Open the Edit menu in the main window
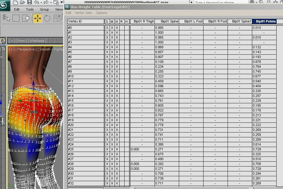Image resolution: width=283 pixels, height=189 pixels. [x=17, y=9]
